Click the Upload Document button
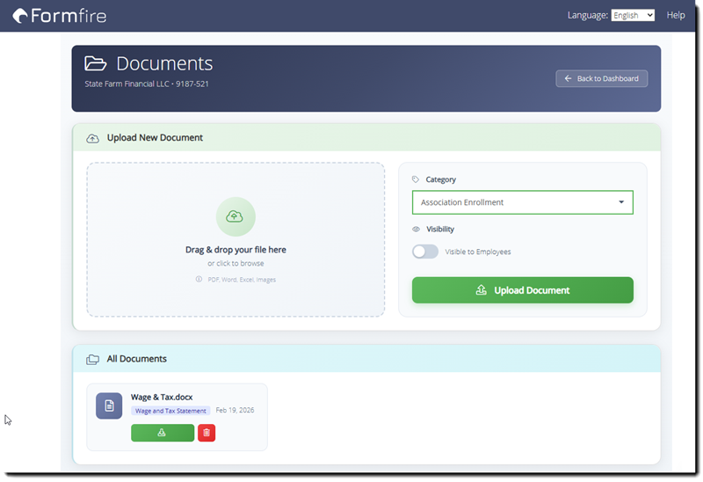The width and height of the screenshot is (703, 482). point(522,290)
